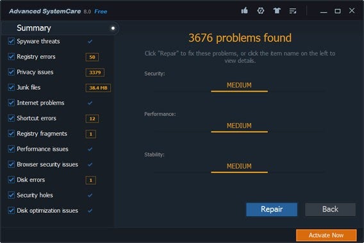The height and width of the screenshot is (243, 364).
Task: Click Browser security issues checkmark status
Action: [90, 165]
